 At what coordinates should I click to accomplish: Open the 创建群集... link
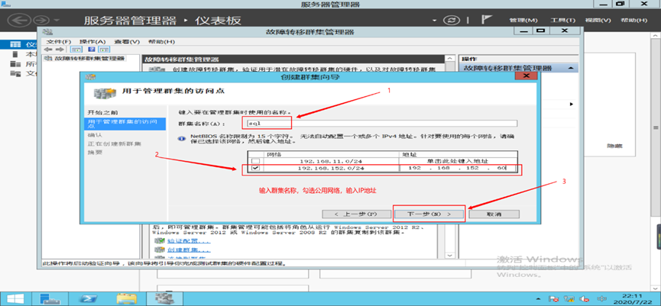[x=188, y=250]
